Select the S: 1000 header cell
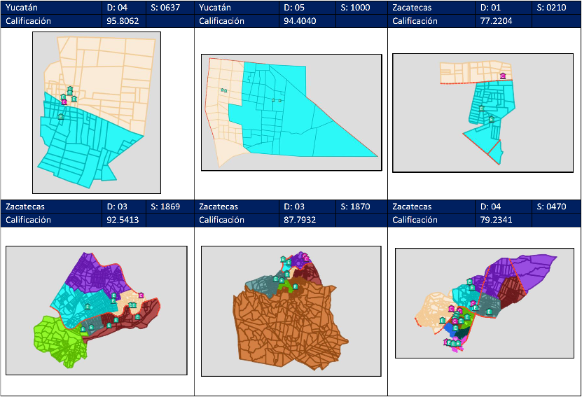The width and height of the screenshot is (582, 397). tap(360, 8)
